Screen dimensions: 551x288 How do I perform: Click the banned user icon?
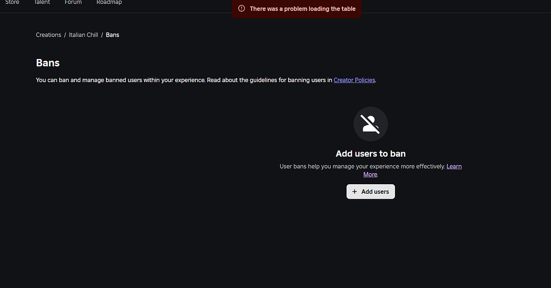click(x=371, y=124)
